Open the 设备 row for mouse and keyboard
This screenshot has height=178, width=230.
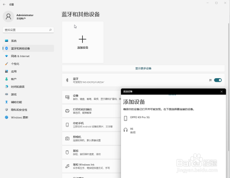click(92, 97)
